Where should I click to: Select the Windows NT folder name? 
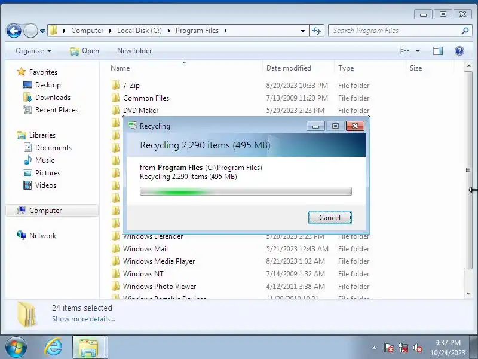(x=143, y=274)
